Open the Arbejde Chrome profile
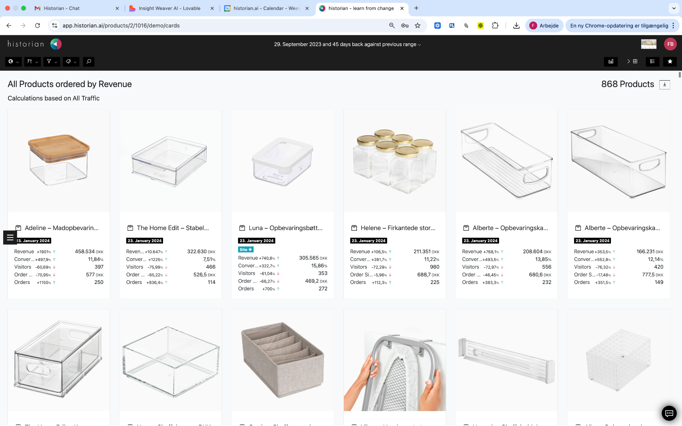 point(544,26)
